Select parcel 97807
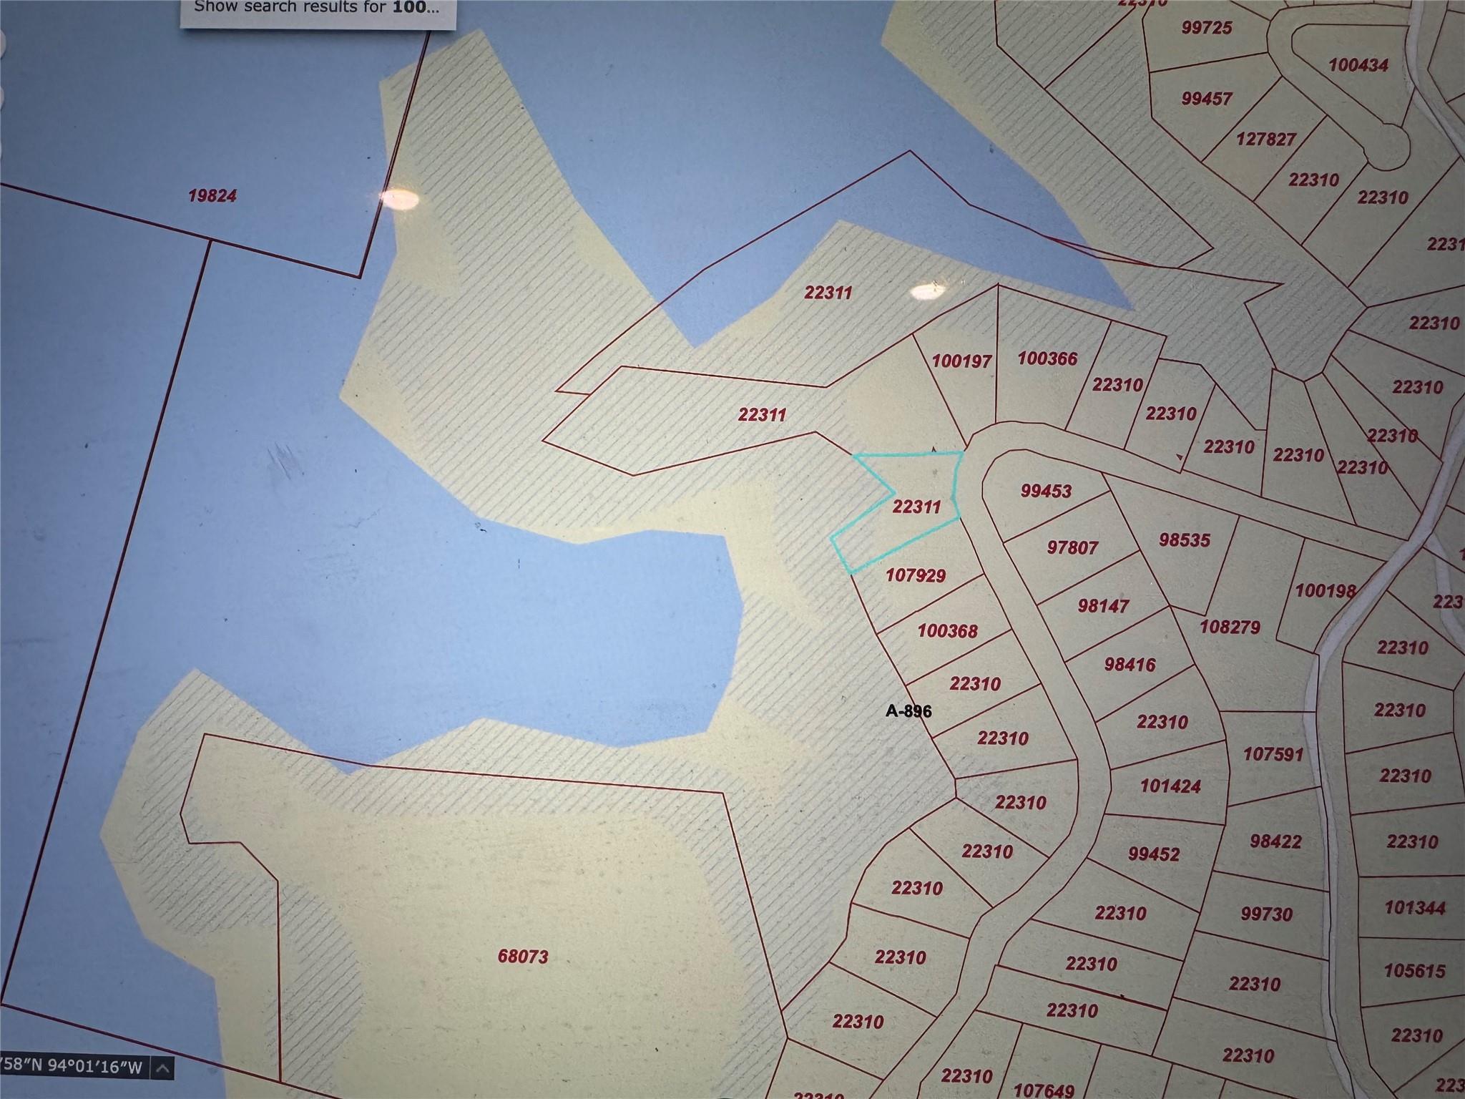Screen dimensions: 1465x1099 pyautogui.click(x=1072, y=547)
